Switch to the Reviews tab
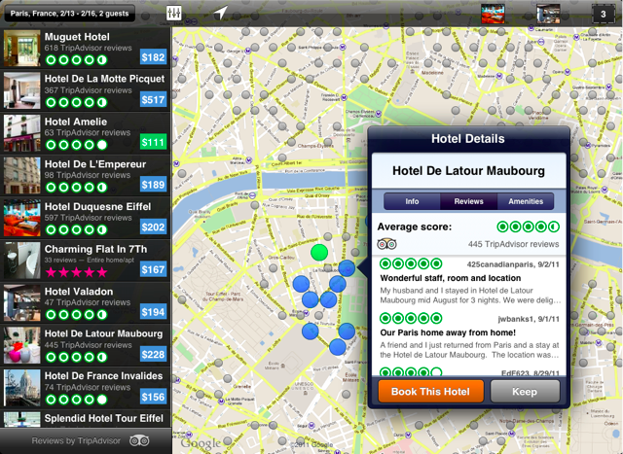The height and width of the screenshot is (454, 623). 469,201
